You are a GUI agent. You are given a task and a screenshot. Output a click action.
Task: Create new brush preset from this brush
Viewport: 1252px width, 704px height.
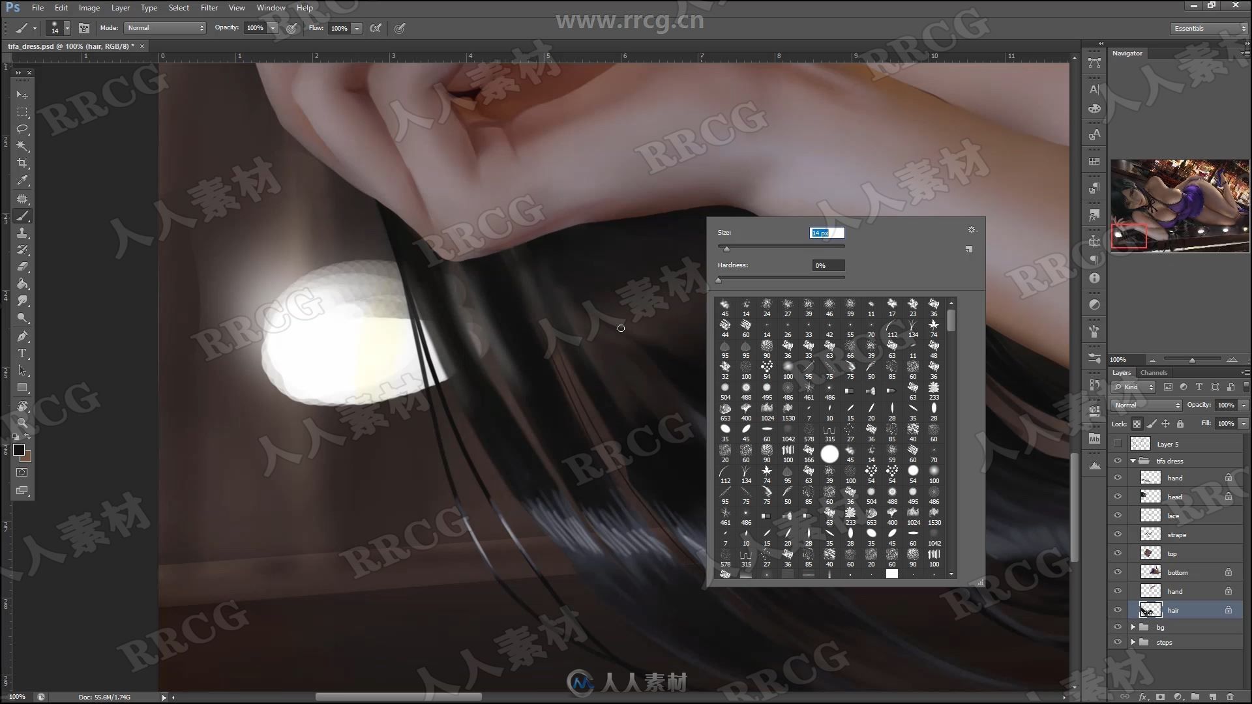click(x=969, y=249)
